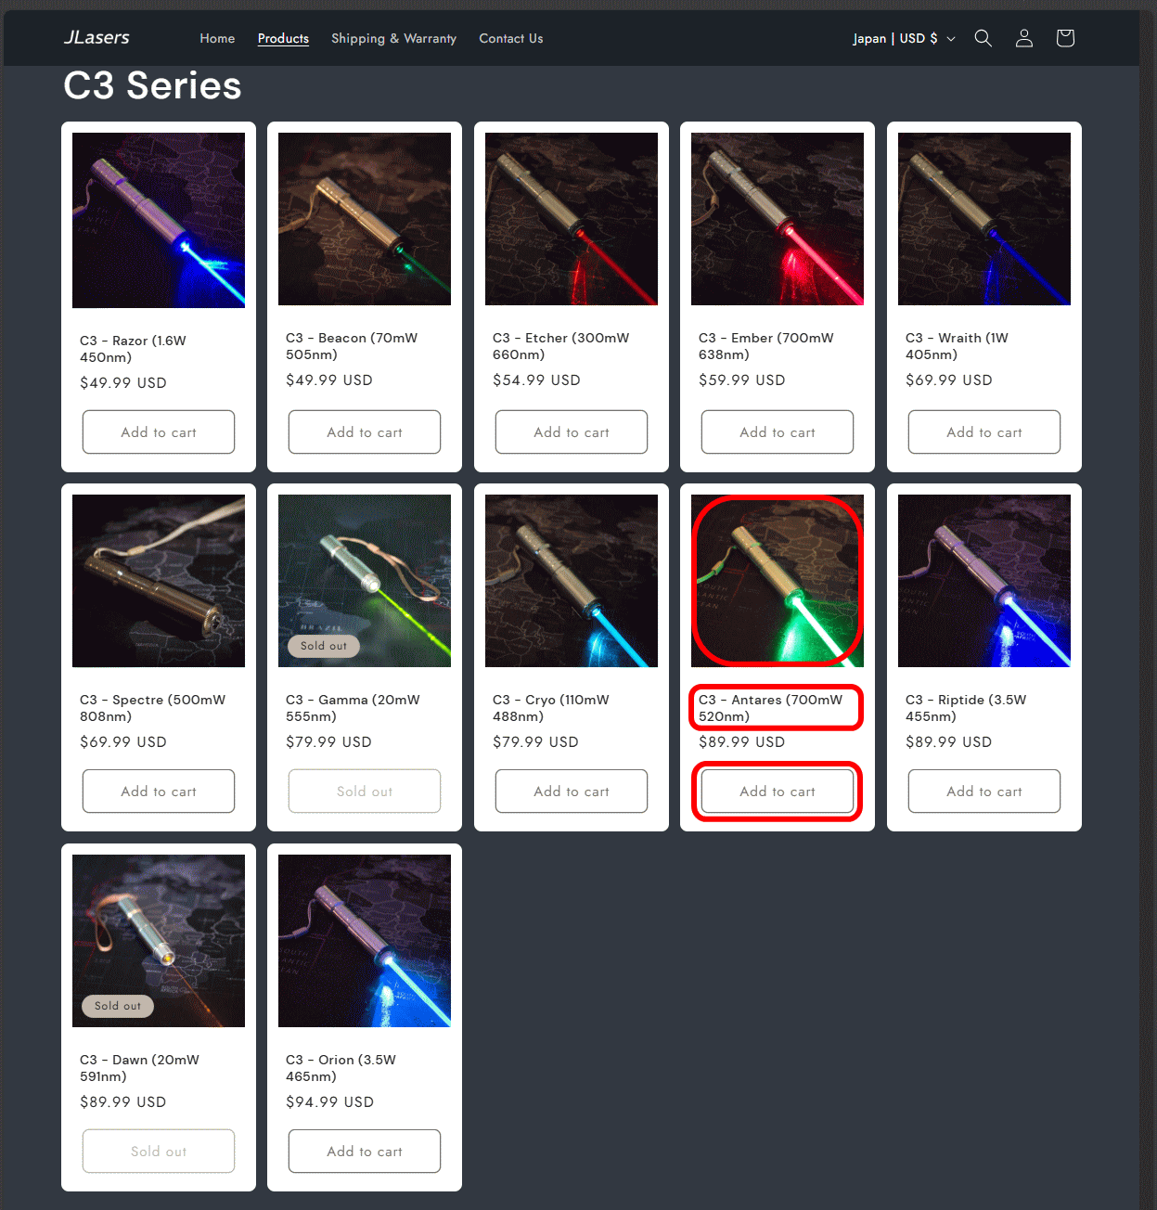1157x1210 pixels.
Task: Add C3 - Razor to cart
Action: [159, 432]
